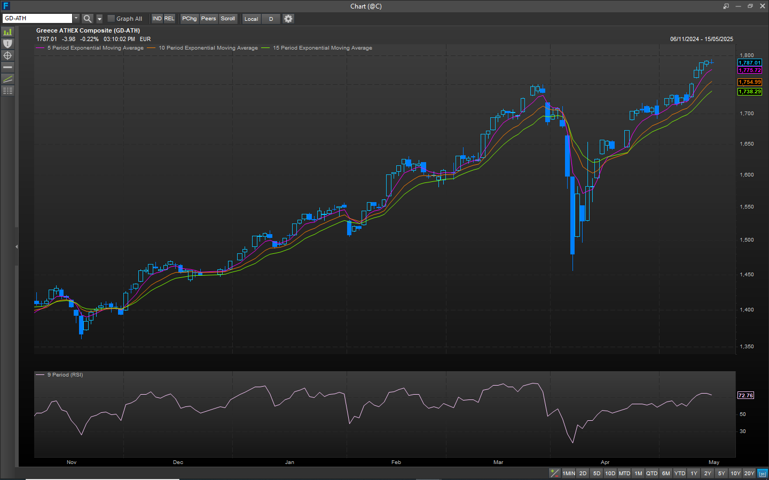Open dropdown arrow next to search
The width and height of the screenshot is (769, 480).
(x=99, y=19)
